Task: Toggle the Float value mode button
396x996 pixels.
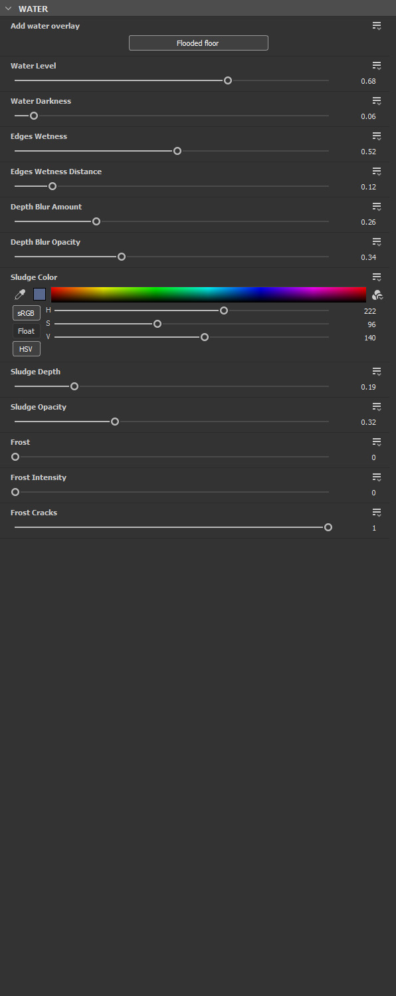Action: [27, 331]
